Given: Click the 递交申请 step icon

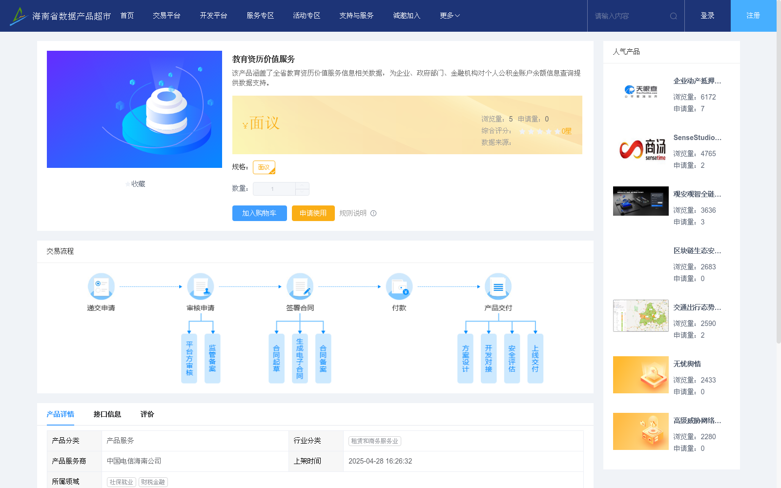Looking at the screenshot, I should click(x=101, y=286).
